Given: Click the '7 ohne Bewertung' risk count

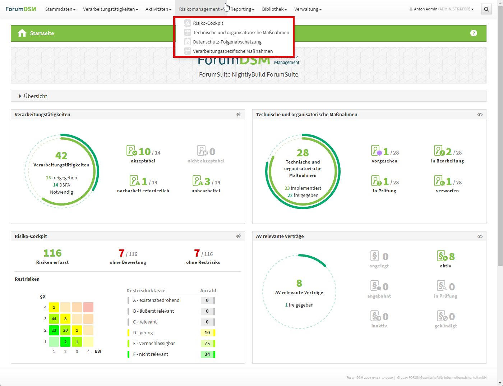Looking at the screenshot, I should pyautogui.click(x=122, y=253).
